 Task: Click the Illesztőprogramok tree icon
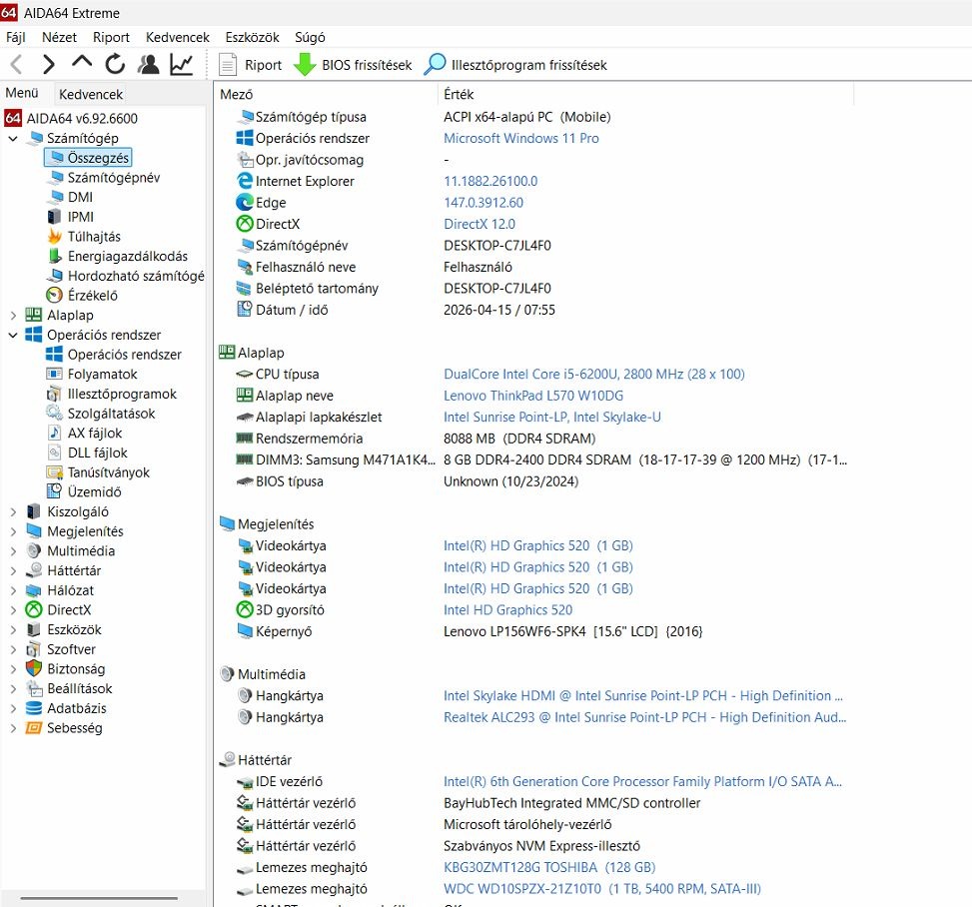pyautogui.click(x=55, y=395)
